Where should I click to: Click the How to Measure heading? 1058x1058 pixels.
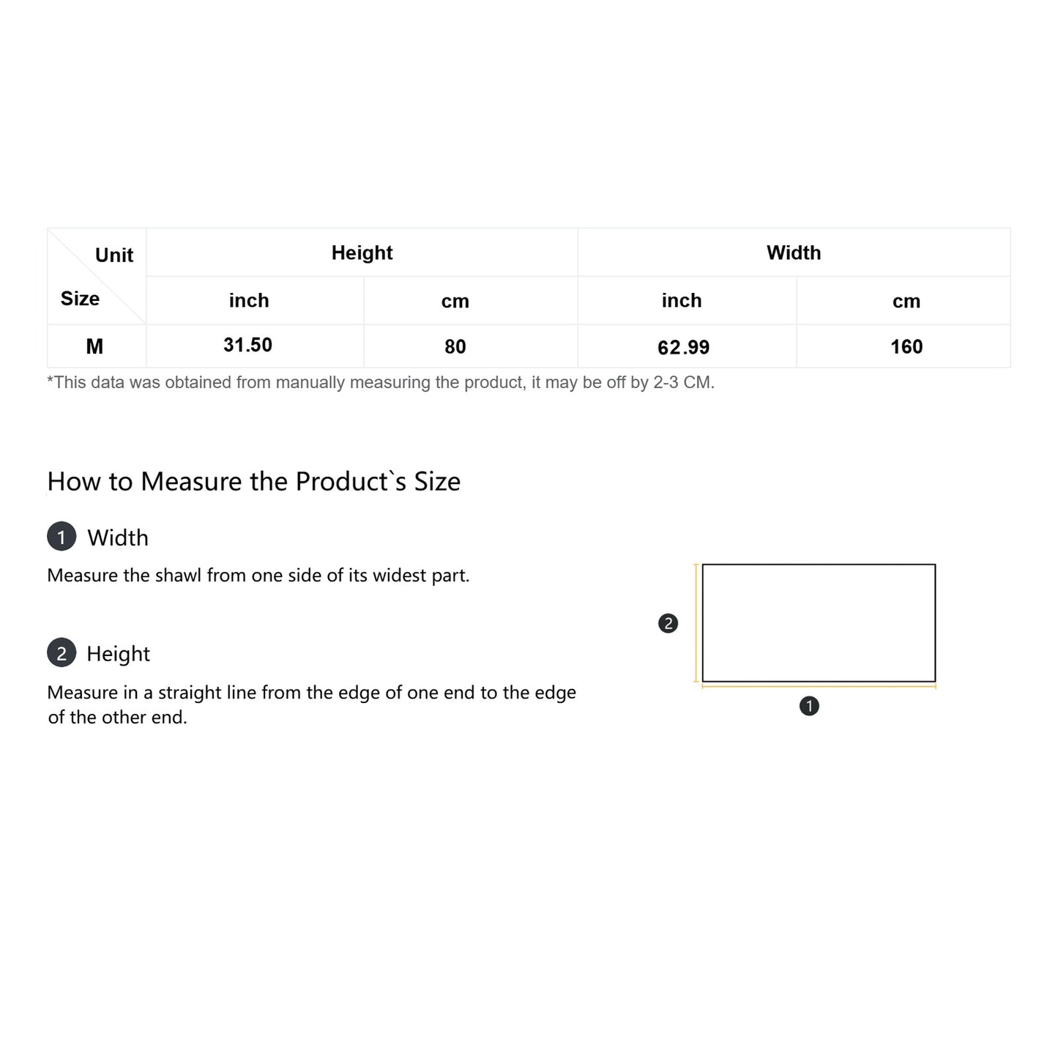pos(253,481)
